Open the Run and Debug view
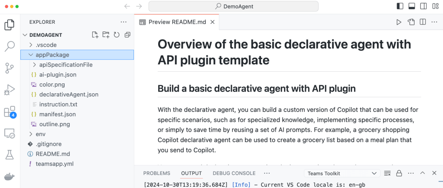Viewport: 443px width, 188px height. [x=10, y=90]
